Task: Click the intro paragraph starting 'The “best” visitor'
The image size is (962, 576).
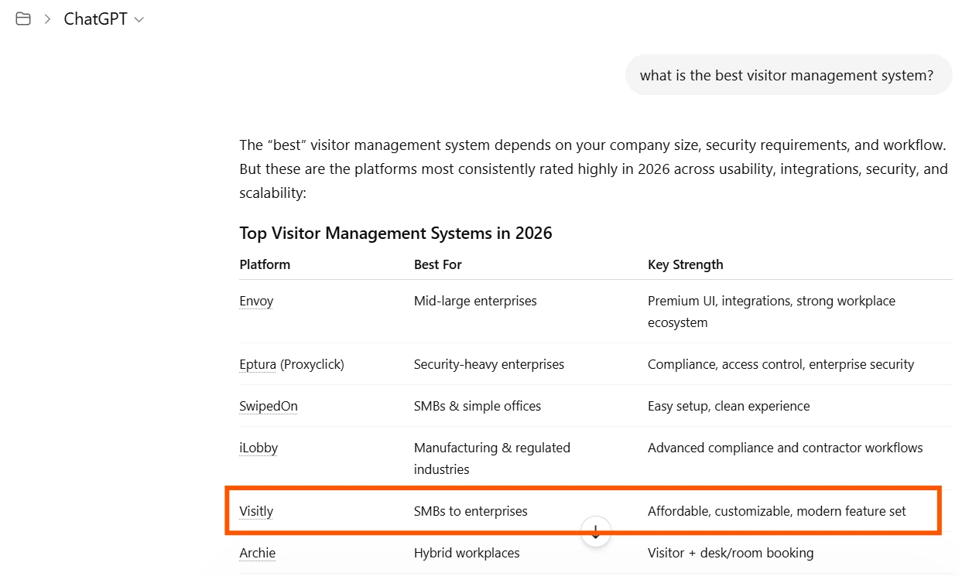Action: pos(594,169)
